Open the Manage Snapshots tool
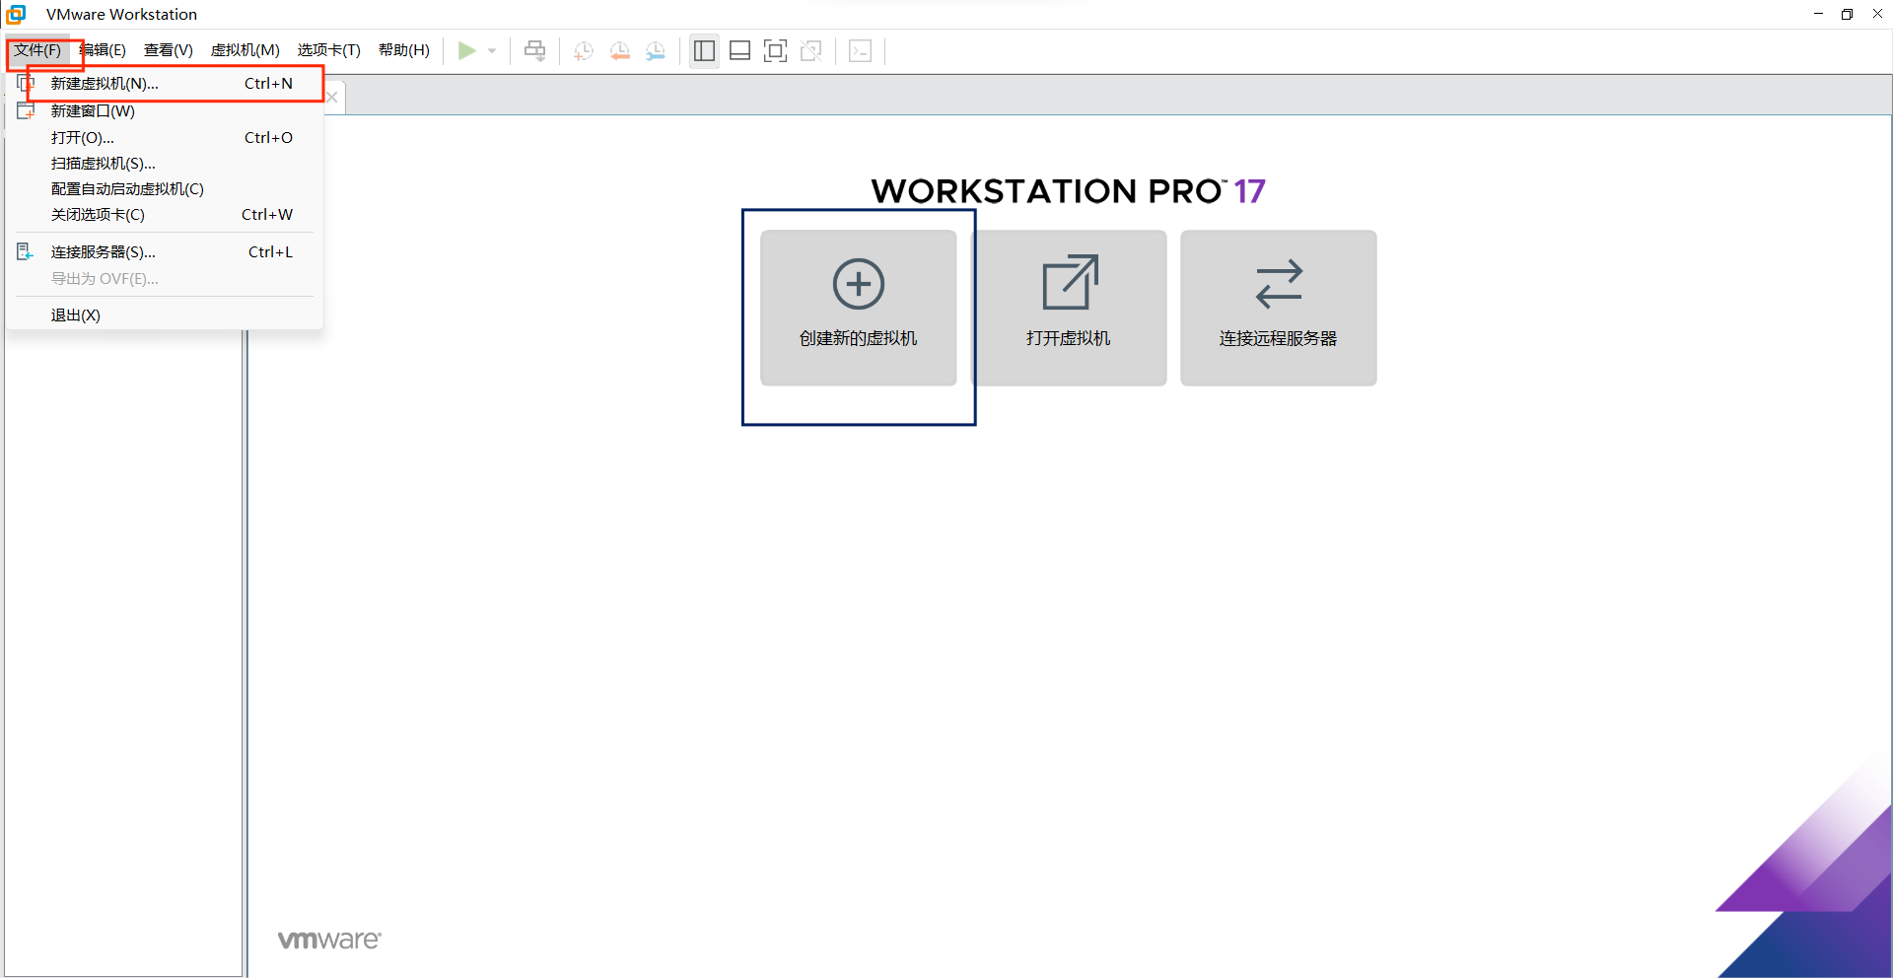This screenshot has height=978, width=1893. coord(656,50)
